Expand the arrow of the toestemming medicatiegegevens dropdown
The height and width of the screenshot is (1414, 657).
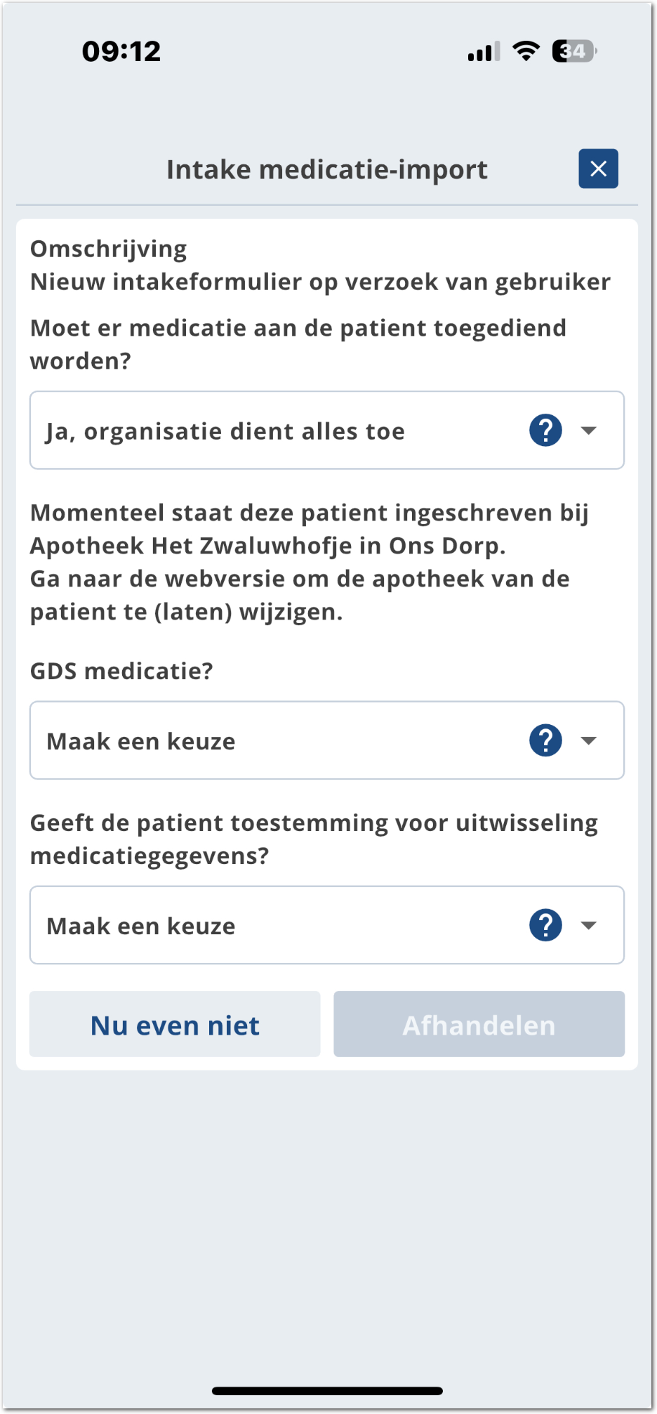589,925
